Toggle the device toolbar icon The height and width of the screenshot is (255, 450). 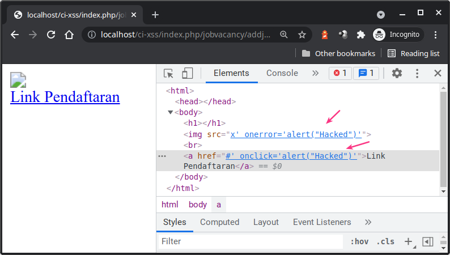[188, 73]
